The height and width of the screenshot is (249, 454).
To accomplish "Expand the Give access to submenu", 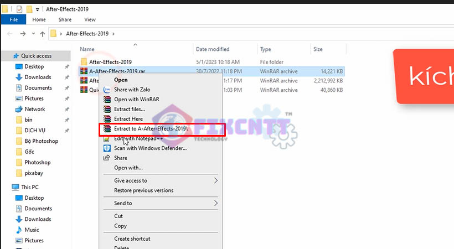I will (x=216, y=180).
